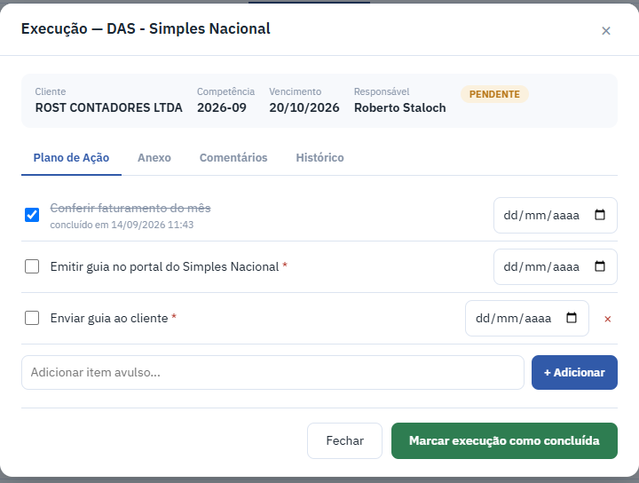This screenshot has width=639, height=483.
Task: Click the text concluído em 14/09/2026 11:43
Action: [x=122, y=225]
